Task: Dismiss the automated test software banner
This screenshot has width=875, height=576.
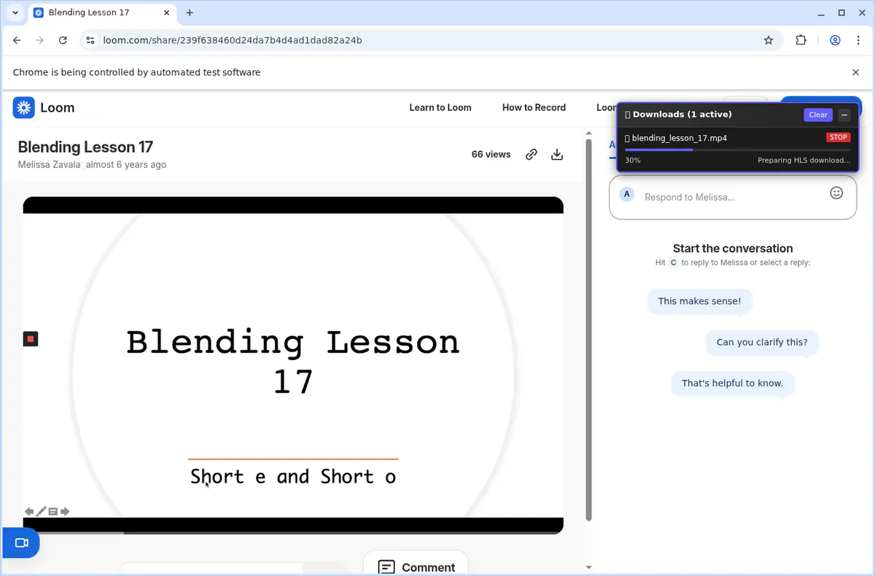Action: click(856, 72)
